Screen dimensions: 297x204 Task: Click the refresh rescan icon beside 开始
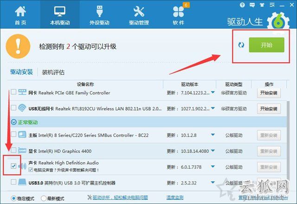(x=241, y=45)
